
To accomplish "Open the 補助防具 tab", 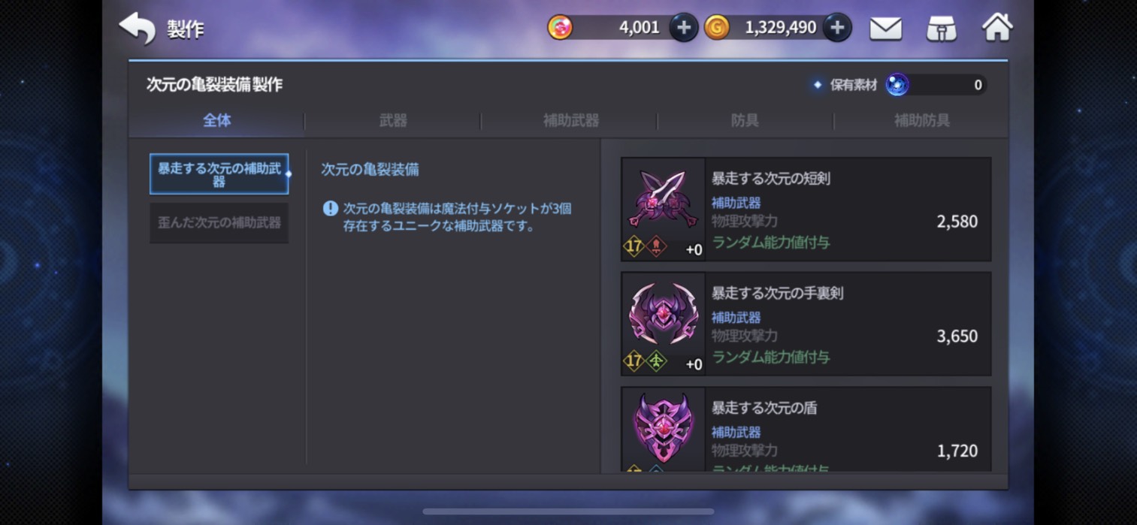I will [921, 120].
